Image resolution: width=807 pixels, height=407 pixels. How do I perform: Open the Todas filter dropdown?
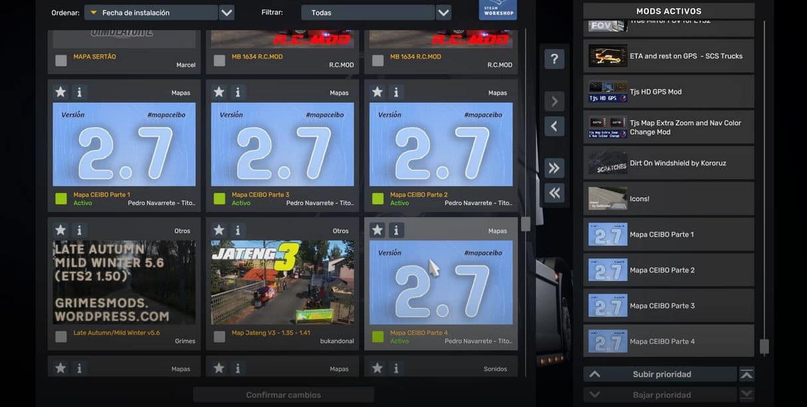(368, 13)
